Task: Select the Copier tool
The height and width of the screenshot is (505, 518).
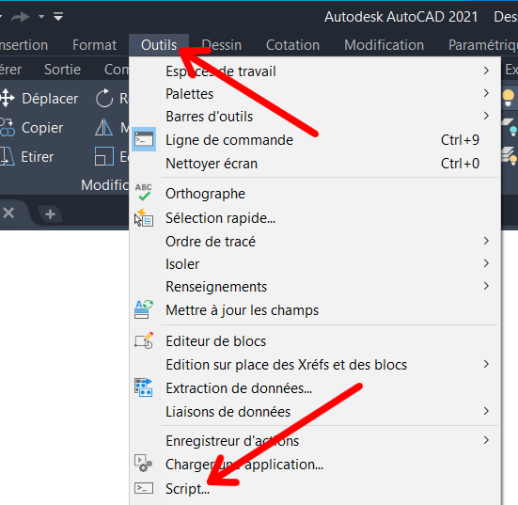Action: [x=32, y=128]
